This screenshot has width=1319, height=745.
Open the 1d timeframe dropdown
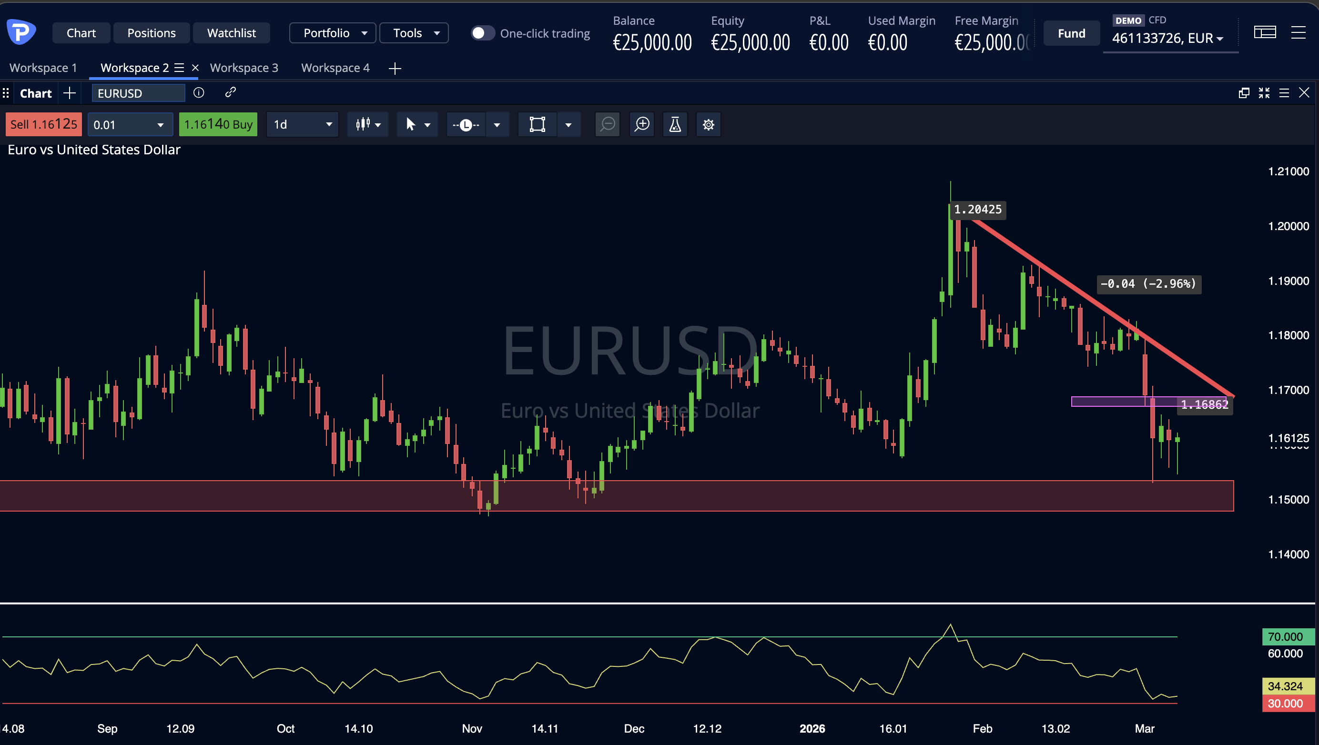tap(302, 124)
